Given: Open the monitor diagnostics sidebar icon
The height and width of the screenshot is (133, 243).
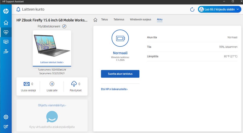Looking at the screenshot, I should click(6, 42).
